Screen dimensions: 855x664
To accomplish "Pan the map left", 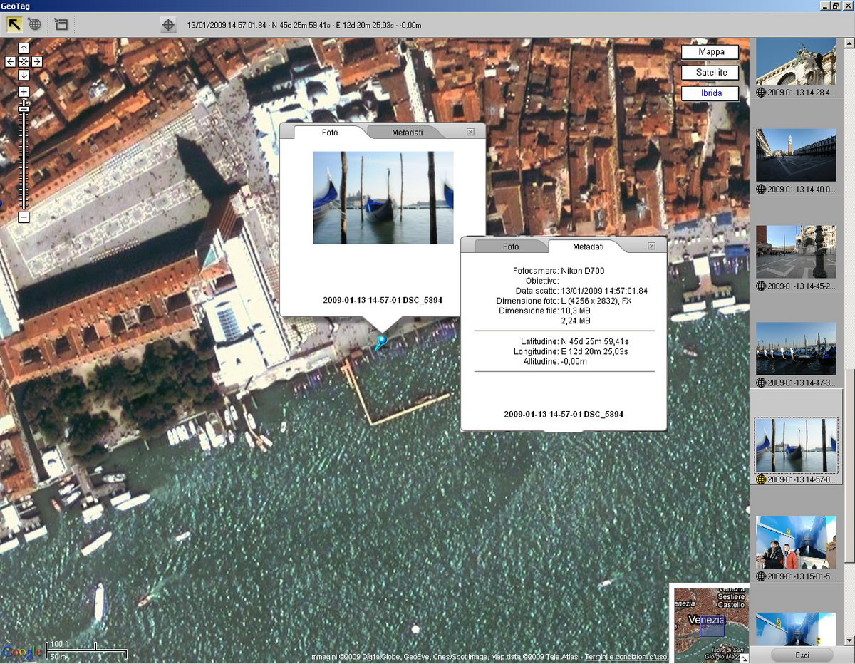I will pos(10,62).
